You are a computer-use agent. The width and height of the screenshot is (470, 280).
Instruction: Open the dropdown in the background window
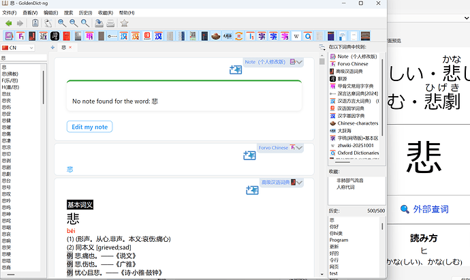(x=467, y=18)
